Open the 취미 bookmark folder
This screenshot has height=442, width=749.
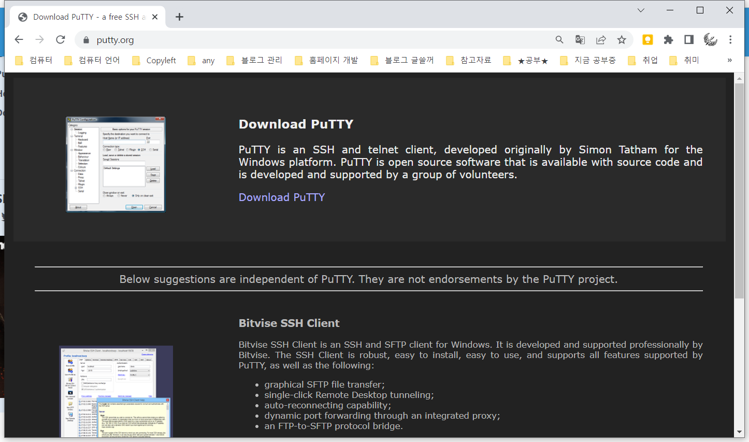coord(685,60)
